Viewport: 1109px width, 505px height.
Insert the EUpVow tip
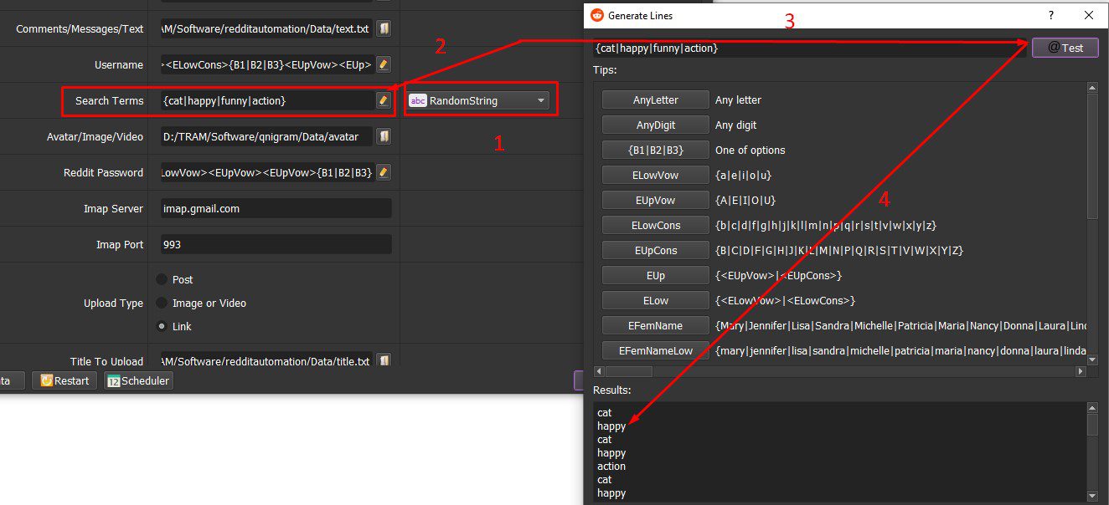click(656, 200)
